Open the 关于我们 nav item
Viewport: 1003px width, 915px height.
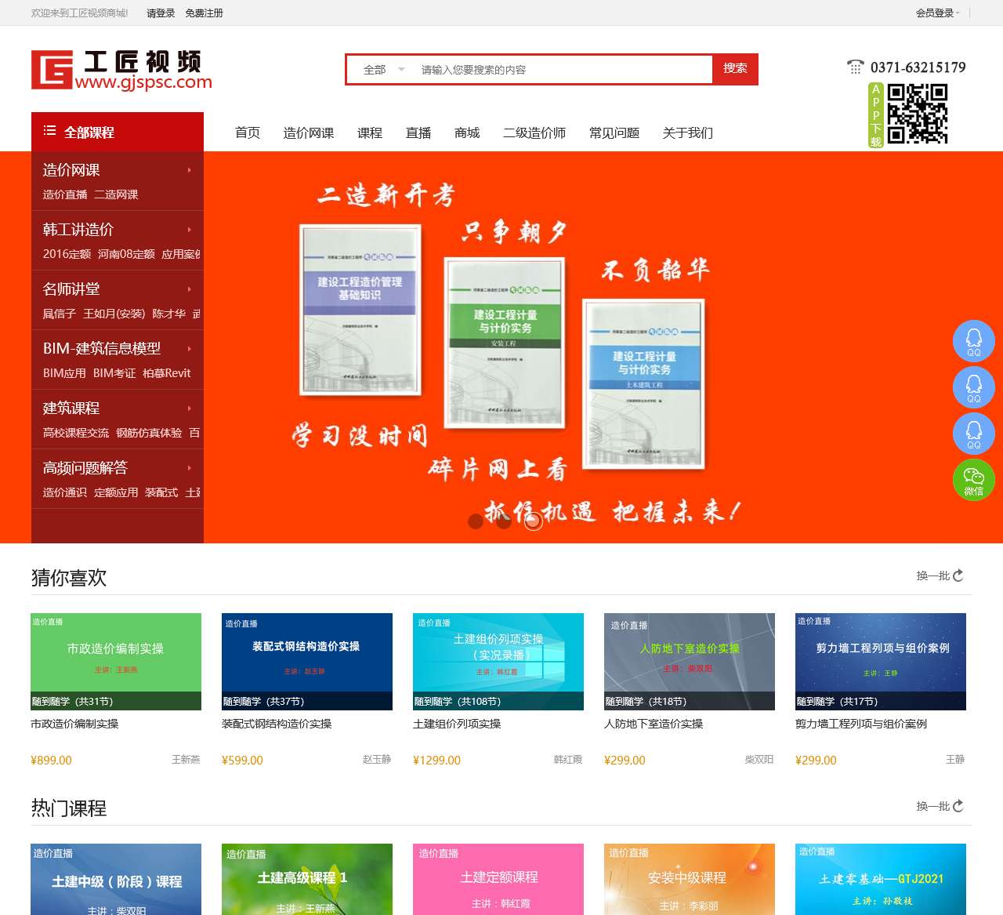(688, 133)
